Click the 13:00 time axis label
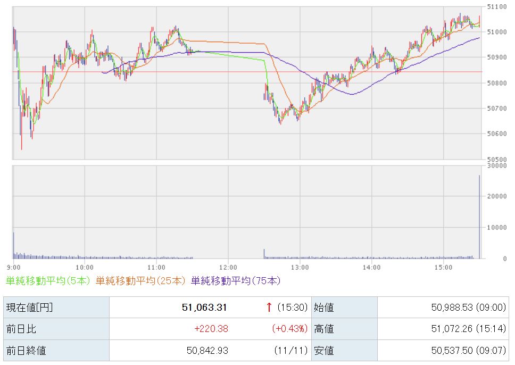Viewport: 515px width, 365px height. pyautogui.click(x=300, y=267)
